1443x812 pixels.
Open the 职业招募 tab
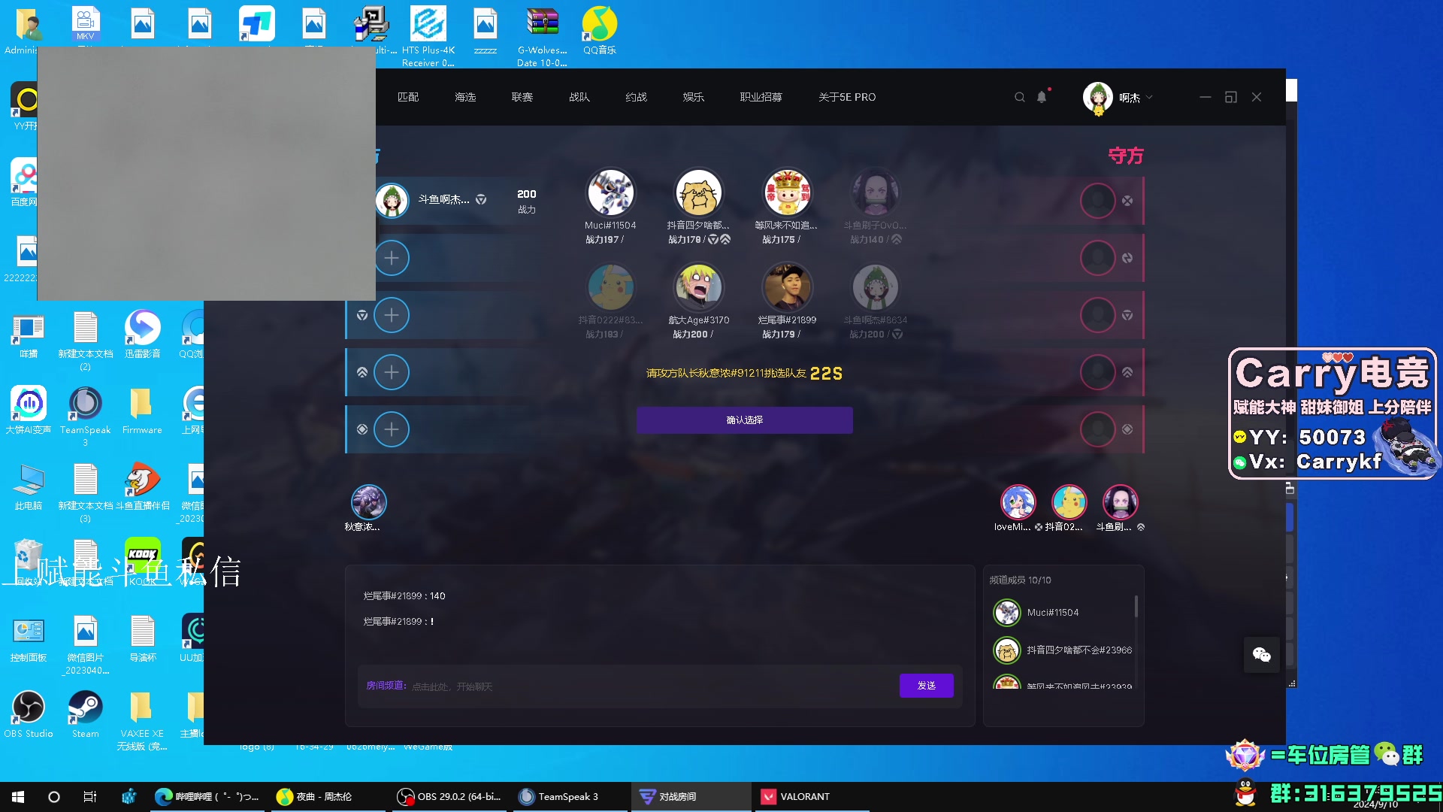761,97
